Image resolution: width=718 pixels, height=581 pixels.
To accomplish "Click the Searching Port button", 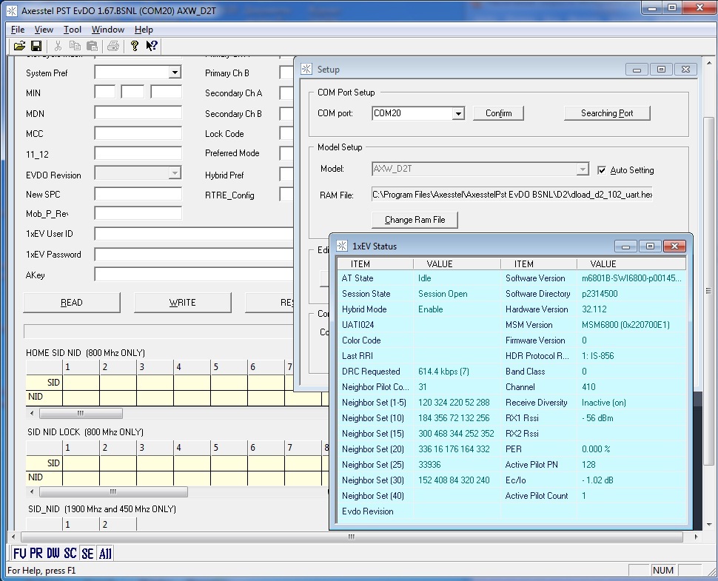I will [x=607, y=113].
